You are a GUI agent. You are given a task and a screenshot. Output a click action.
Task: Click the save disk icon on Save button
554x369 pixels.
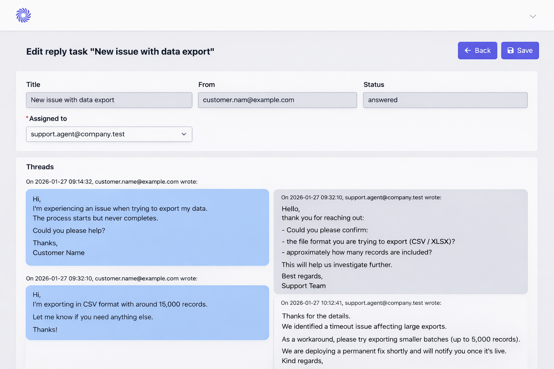point(510,50)
